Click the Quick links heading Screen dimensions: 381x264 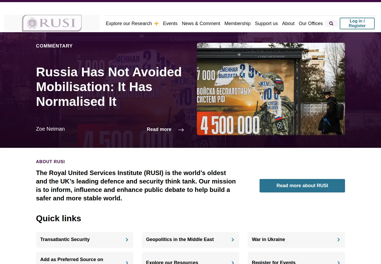coord(58,219)
